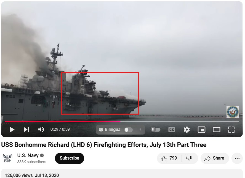Open the miniplayer
This screenshot has width=245, height=178.
201,130
